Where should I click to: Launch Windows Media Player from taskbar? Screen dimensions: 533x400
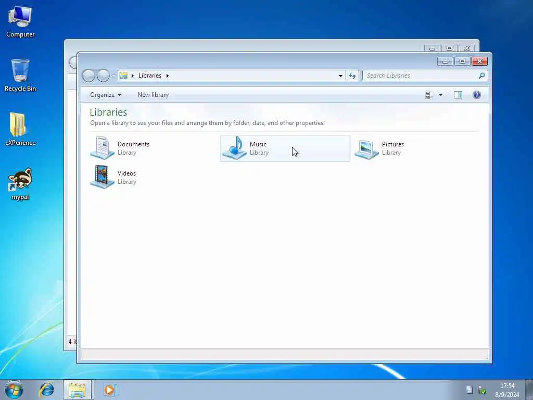click(x=110, y=390)
